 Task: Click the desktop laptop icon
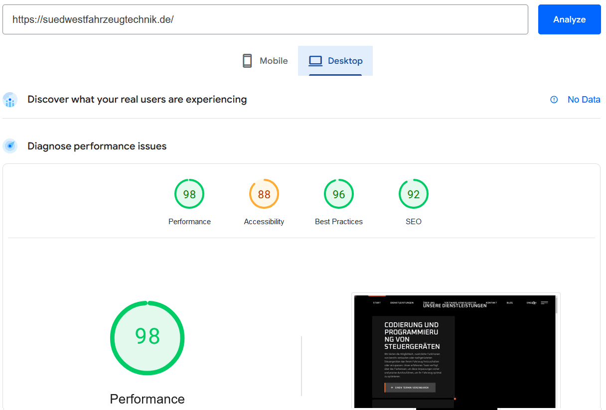(x=315, y=61)
